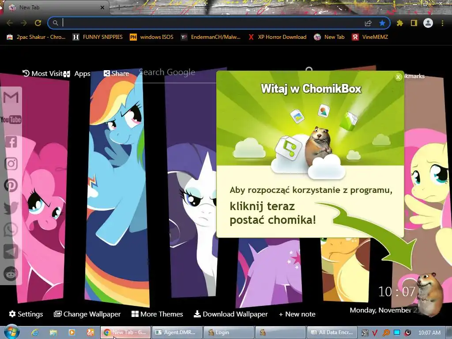Open the VineMEMZ bookmark

[370, 37]
